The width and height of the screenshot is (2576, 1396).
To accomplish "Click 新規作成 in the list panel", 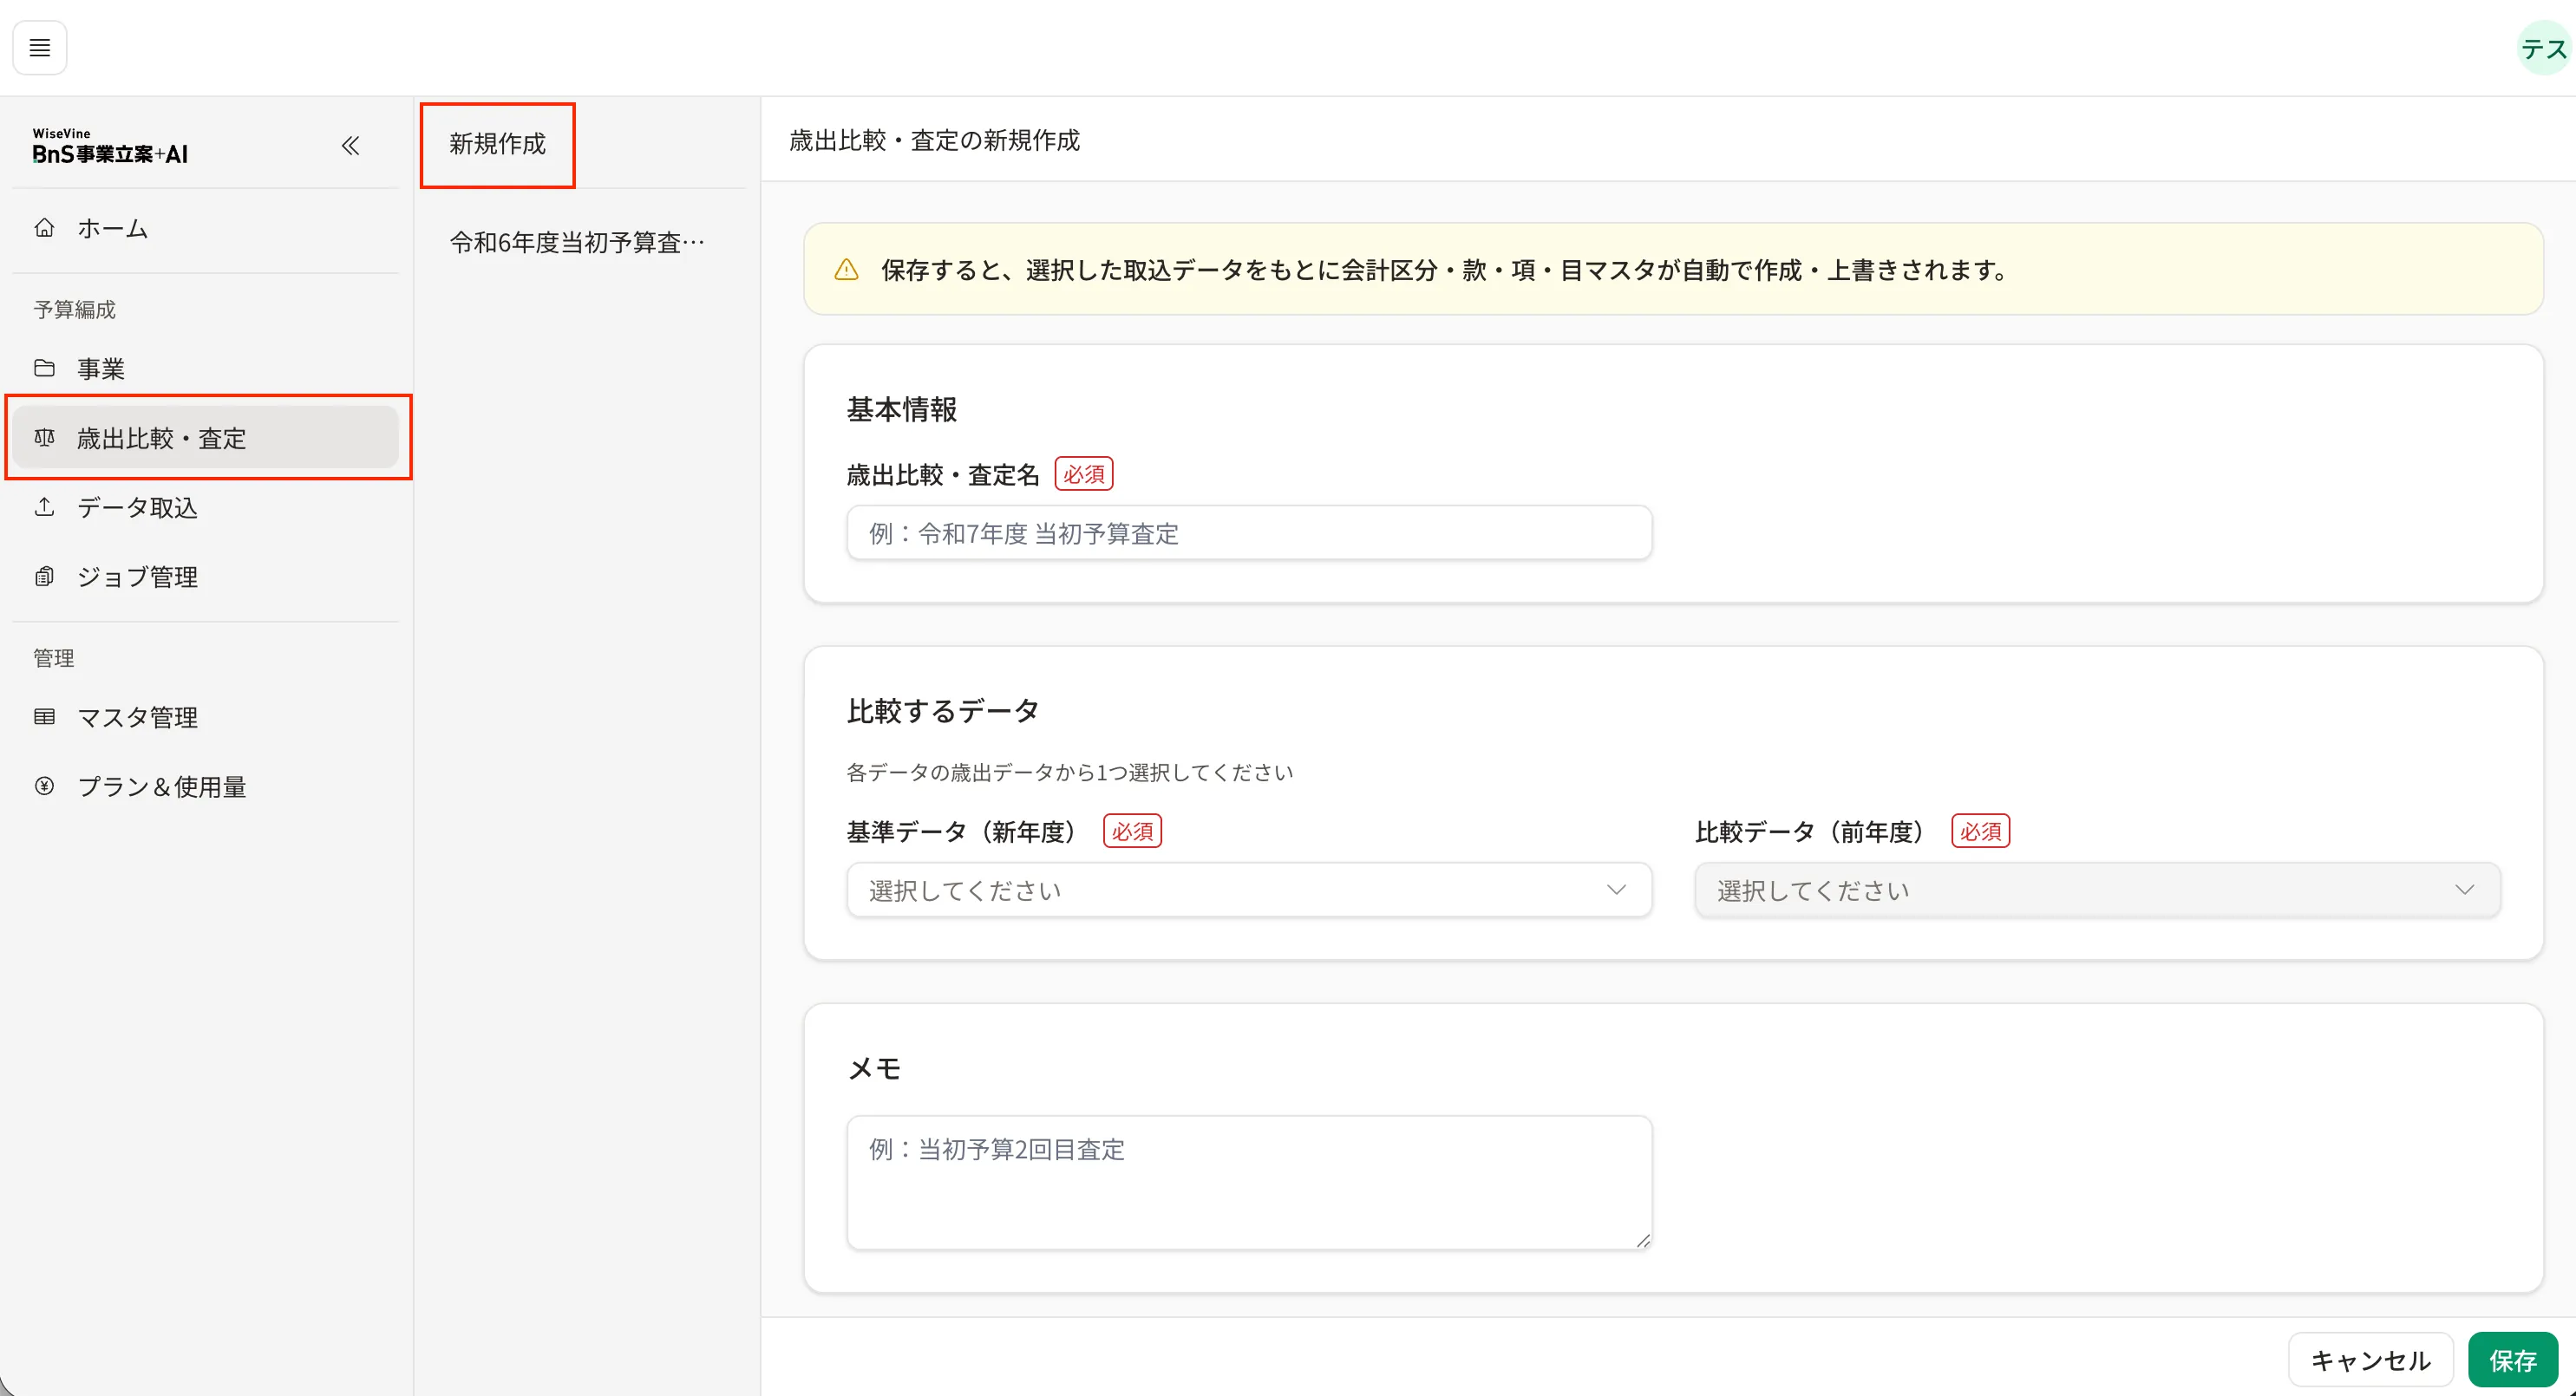I will point(497,144).
